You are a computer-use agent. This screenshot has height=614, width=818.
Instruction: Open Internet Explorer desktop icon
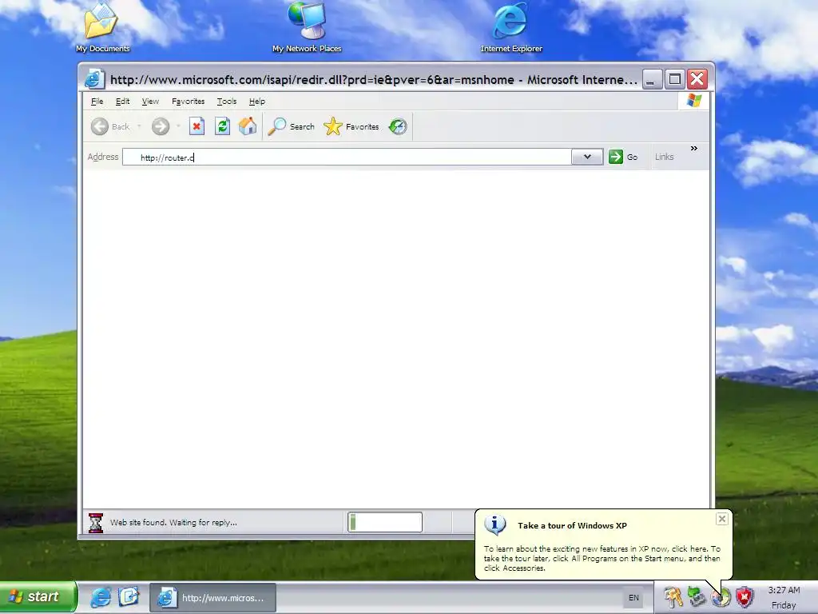pos(511,27)
